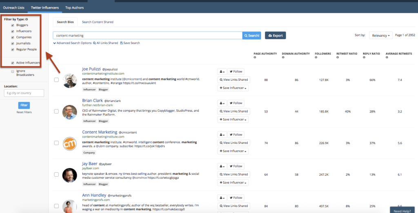This screenshot has height=213, width=418.
Task: Open Ann Handley profile name link
Action: (94, 195)
